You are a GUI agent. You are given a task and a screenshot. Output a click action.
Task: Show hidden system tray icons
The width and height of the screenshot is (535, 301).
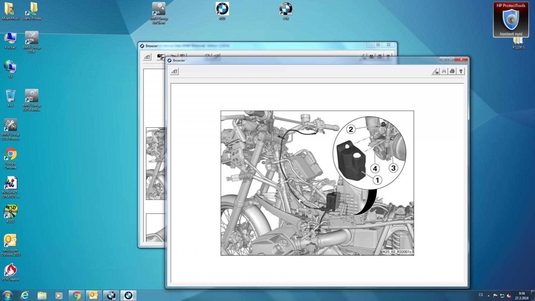tap(489, 296)
